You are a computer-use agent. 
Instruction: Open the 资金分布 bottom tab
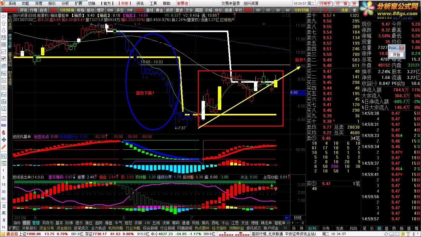pyautogui.click(x=47, y=228)
